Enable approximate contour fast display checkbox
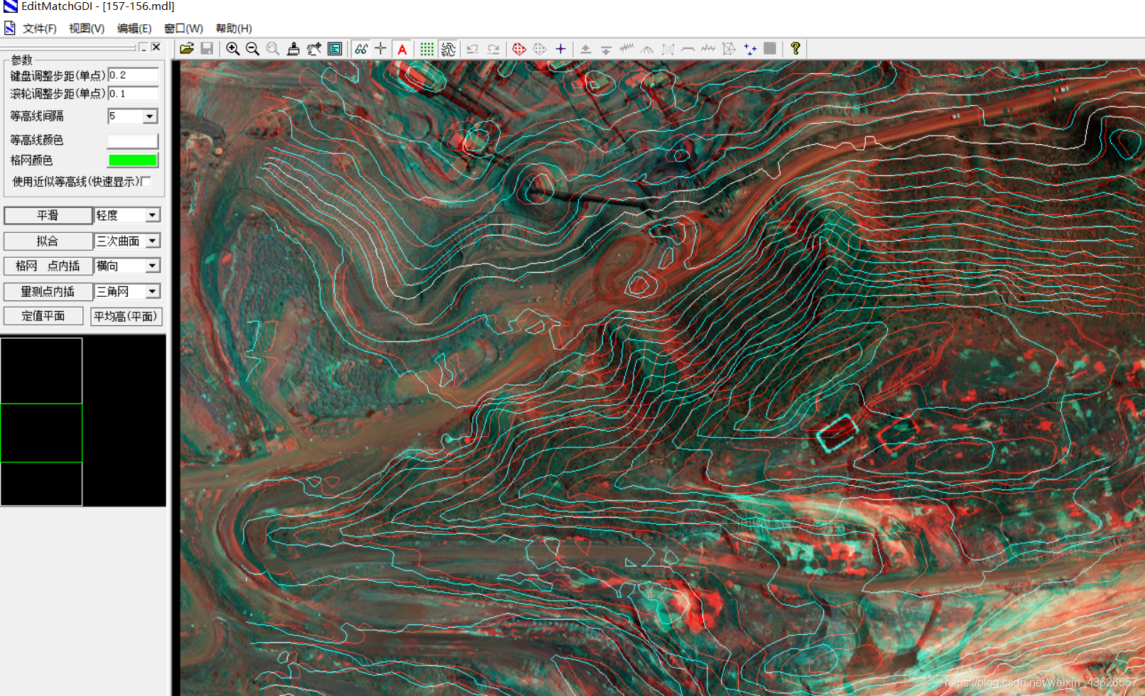 pyautogui.click(x=146, y=182)
